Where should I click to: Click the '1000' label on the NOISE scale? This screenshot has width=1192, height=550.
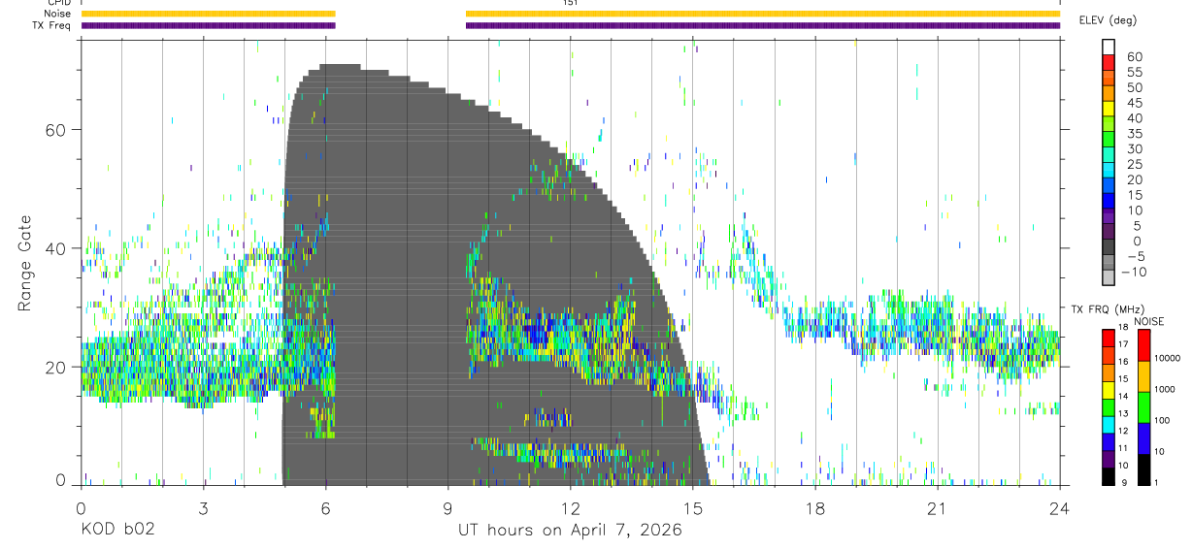coord(1164,389)
